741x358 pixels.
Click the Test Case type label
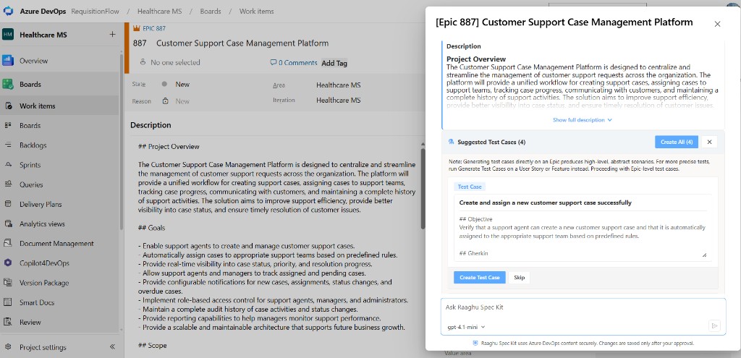[469, 187]
